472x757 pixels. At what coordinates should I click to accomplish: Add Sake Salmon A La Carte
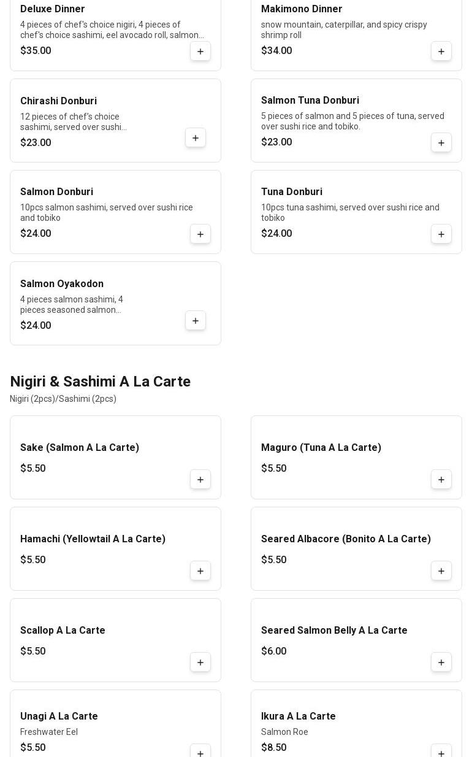[200, 480]
